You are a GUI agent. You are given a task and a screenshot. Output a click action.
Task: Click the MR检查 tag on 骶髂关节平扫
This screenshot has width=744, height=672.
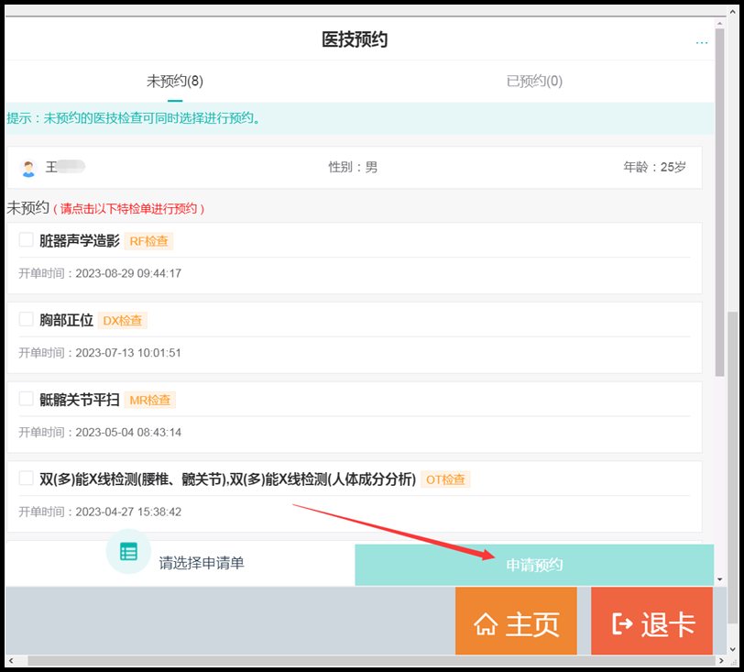pos(149,400)
